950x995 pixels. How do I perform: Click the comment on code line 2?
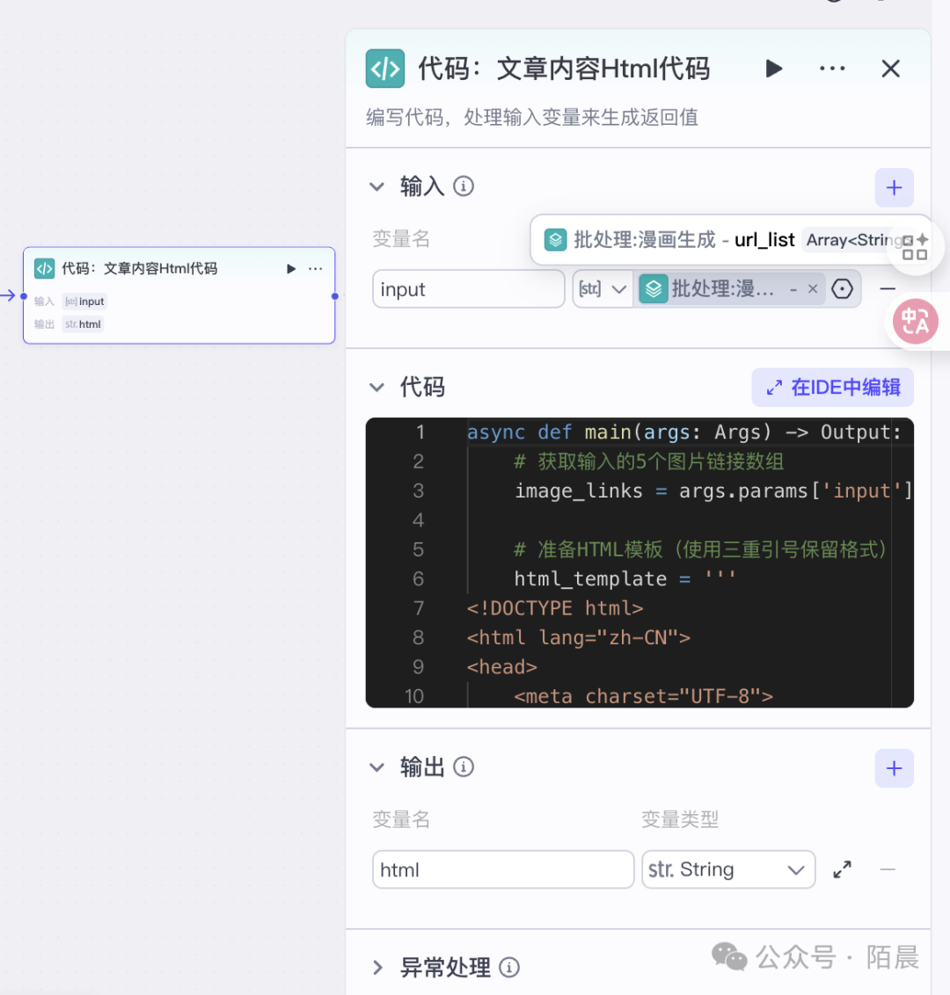(649, 461)
